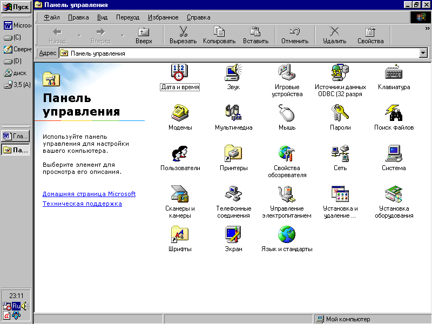432x324 pixels.
Task: Open the Файл menu
Action: 51,17
